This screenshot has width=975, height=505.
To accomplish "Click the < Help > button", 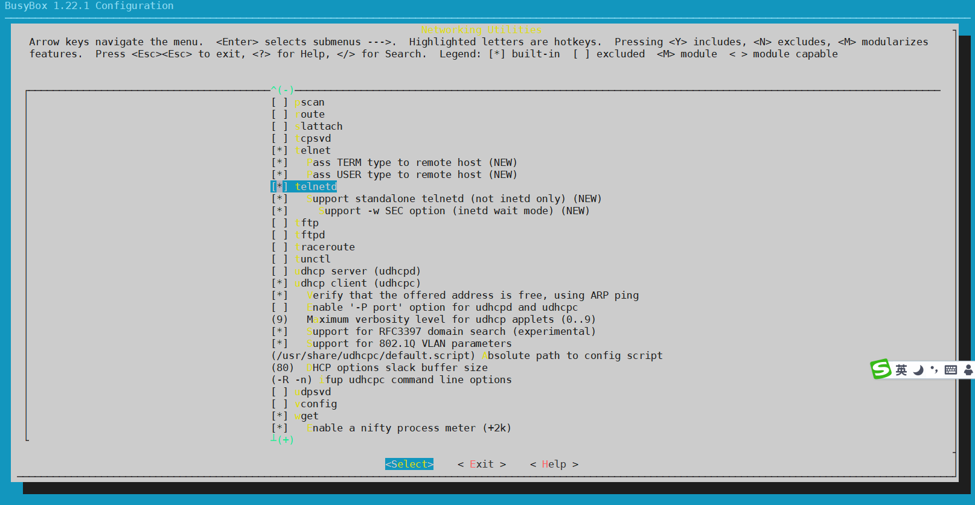I will tap(554, 464).
